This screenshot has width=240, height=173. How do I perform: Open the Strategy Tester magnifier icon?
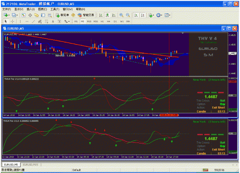pyautogui.click(x=50, y=15)
